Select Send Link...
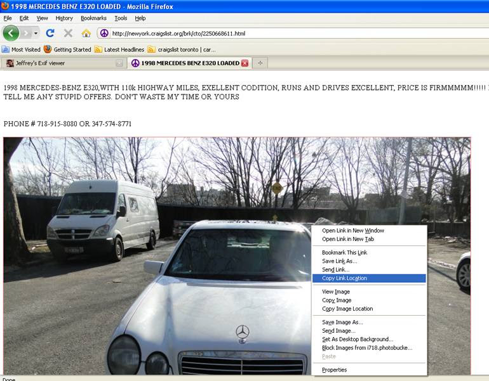 tap(369, 269)
